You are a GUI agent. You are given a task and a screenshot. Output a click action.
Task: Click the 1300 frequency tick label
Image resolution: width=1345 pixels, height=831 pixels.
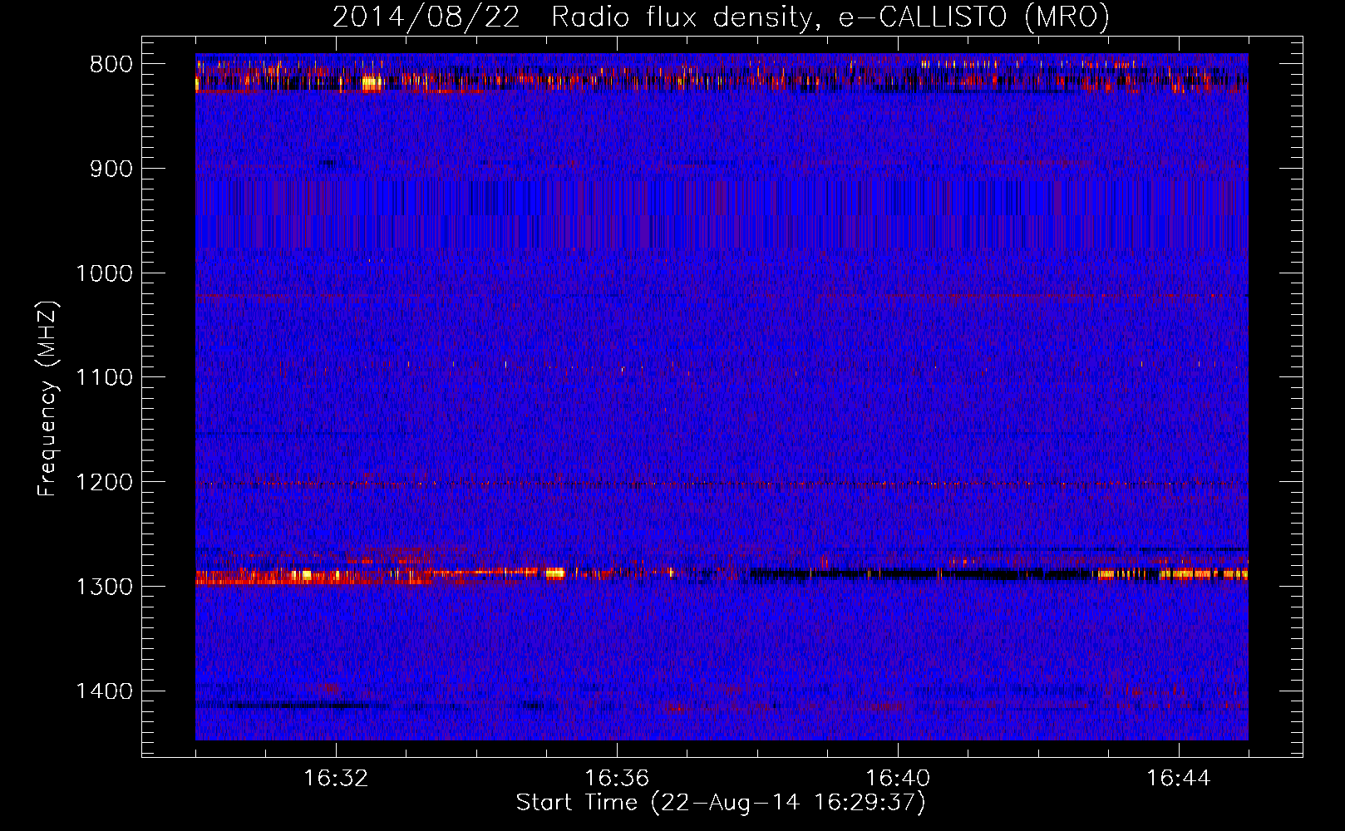(x=104, y=587)
